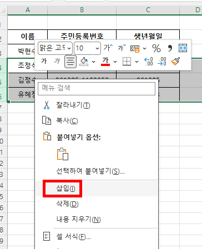Choose 복사(C) from context menu
Viewport: 202px width, 249px height.
pyautogui.click(x=97, y=121)
